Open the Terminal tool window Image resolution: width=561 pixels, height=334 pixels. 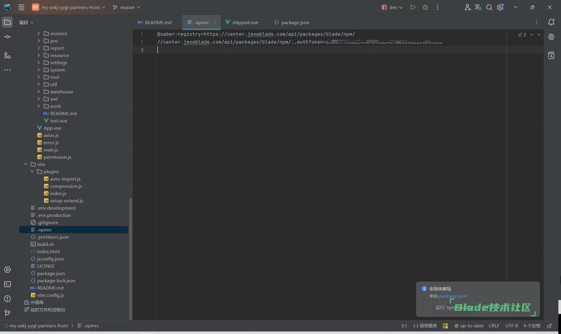tap(8, 284)
